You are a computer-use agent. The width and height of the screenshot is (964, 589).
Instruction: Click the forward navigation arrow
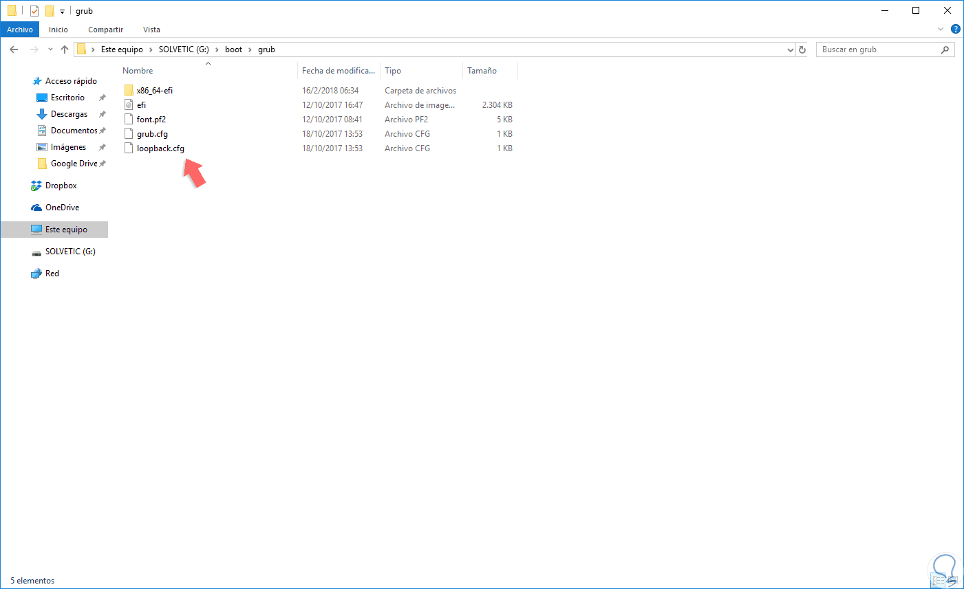click(34, 49)
